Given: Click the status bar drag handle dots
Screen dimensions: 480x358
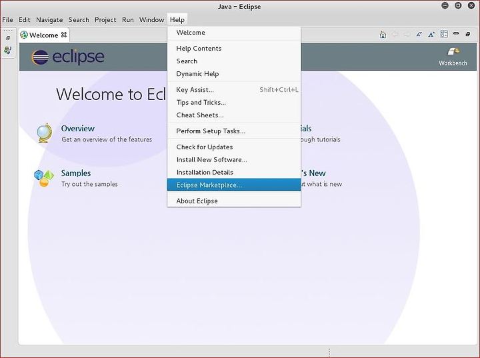Looking at the screenshot, I should point(329,353).
